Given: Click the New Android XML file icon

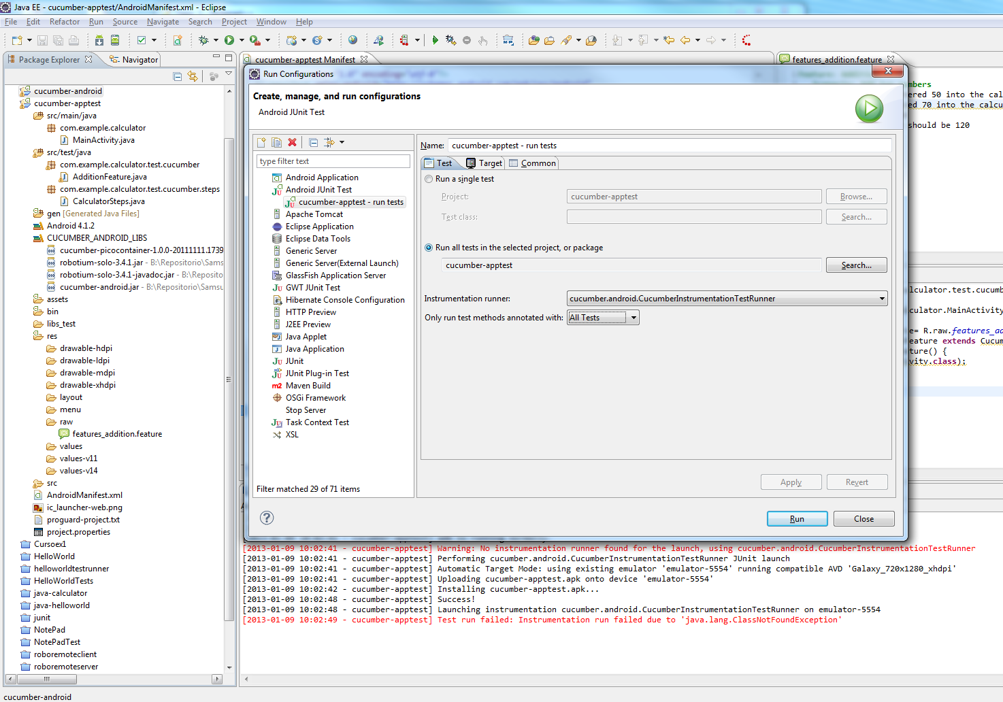Looking at the screenshot, I should coord(177,40).
